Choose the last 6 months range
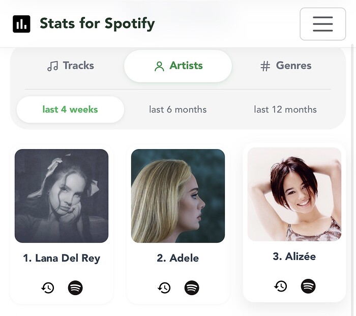Screen dimensions: 356x316 pos(178,109)
